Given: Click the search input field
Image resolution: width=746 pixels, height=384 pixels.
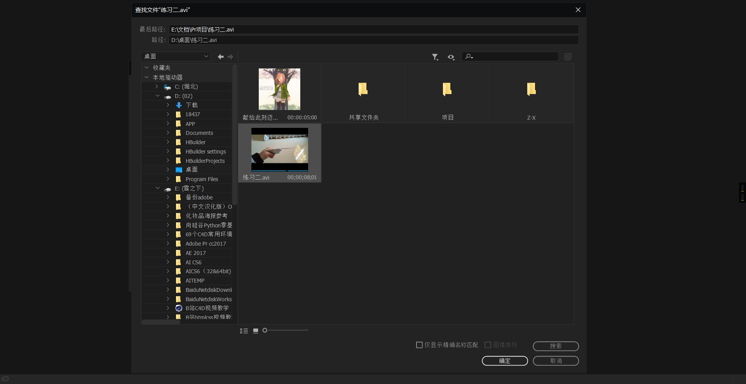Looking at the screenshot, I should pos(510,57).
